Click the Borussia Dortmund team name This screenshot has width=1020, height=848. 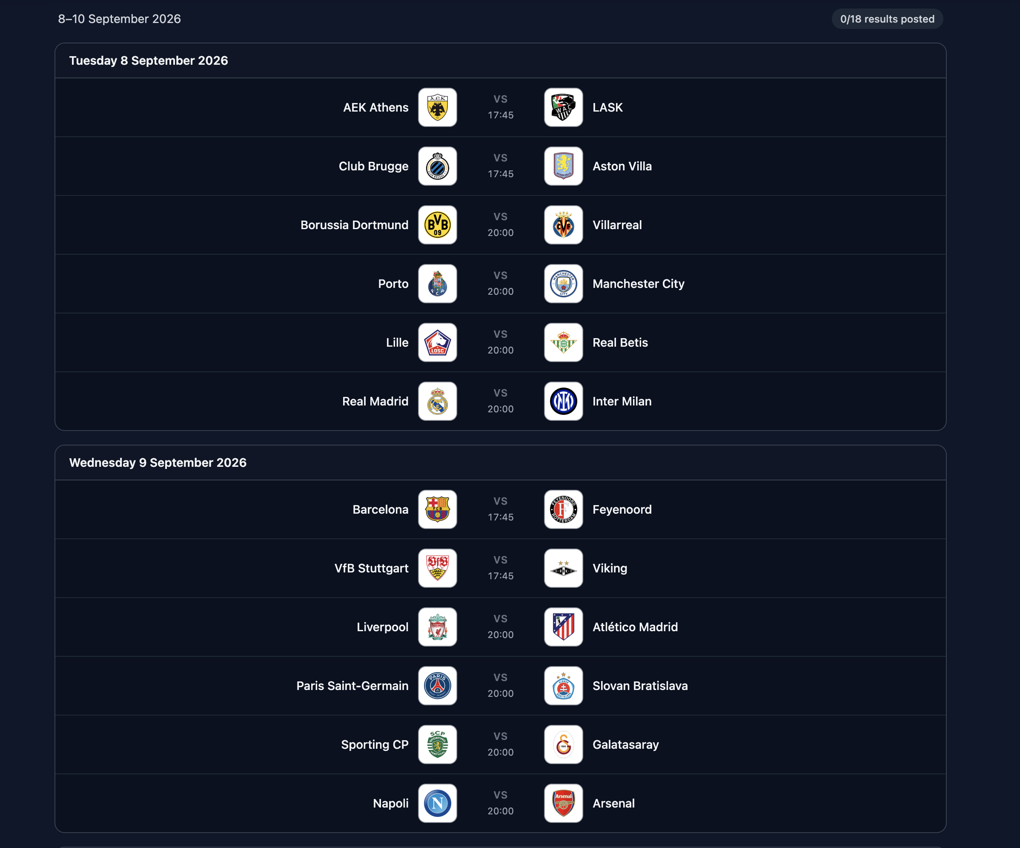coord(354,225)
